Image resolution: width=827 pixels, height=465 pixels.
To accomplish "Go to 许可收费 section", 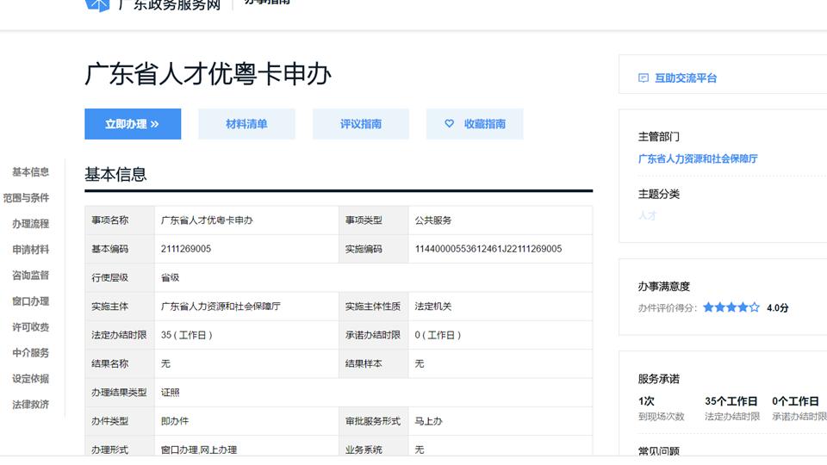I will (31, 327).
